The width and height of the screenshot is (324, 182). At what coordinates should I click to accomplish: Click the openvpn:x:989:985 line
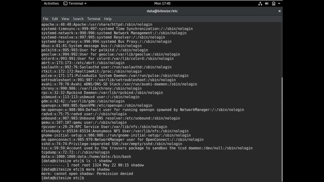coord(97,106)
